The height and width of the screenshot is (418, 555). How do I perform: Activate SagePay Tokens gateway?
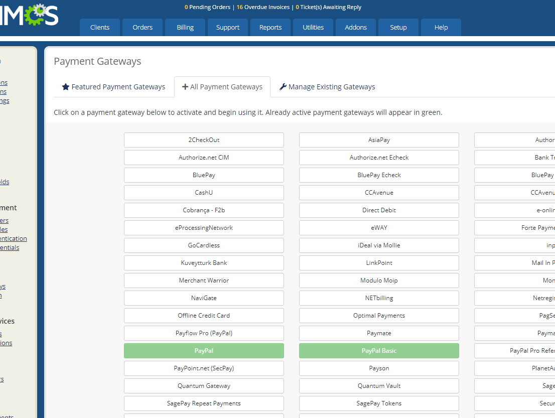point(379,403)
